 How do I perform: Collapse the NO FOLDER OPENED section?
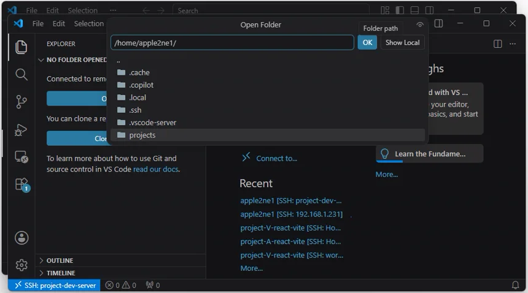click(x=72, y=60)
